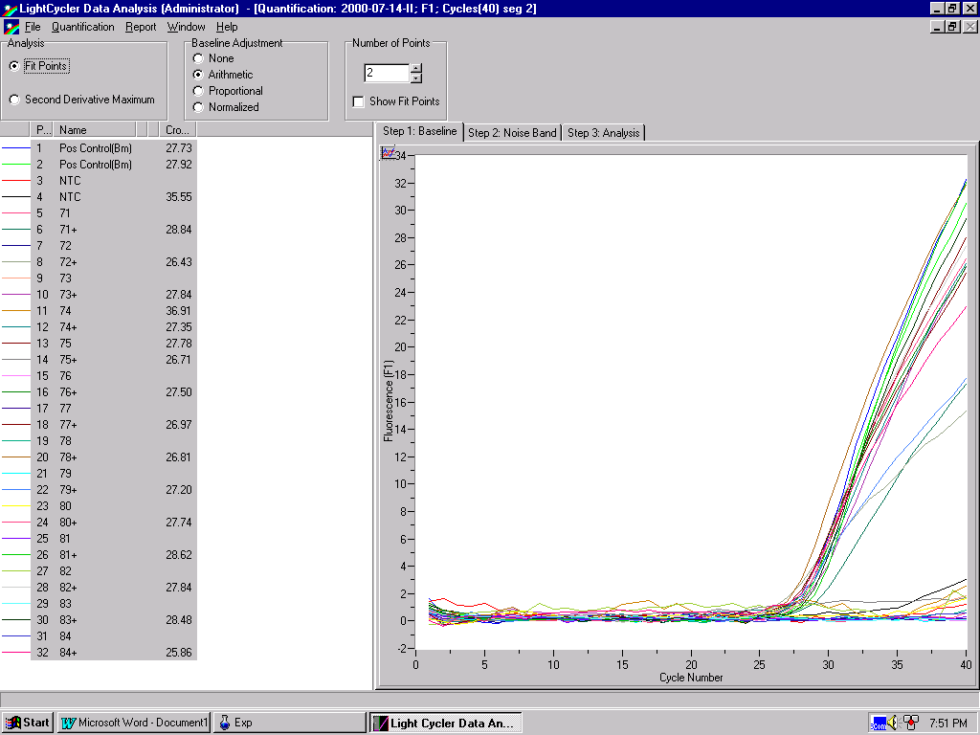Enable the Show Fit Points checkbox
The height and width of the screenshot is (735, 980).
(358, 101)
